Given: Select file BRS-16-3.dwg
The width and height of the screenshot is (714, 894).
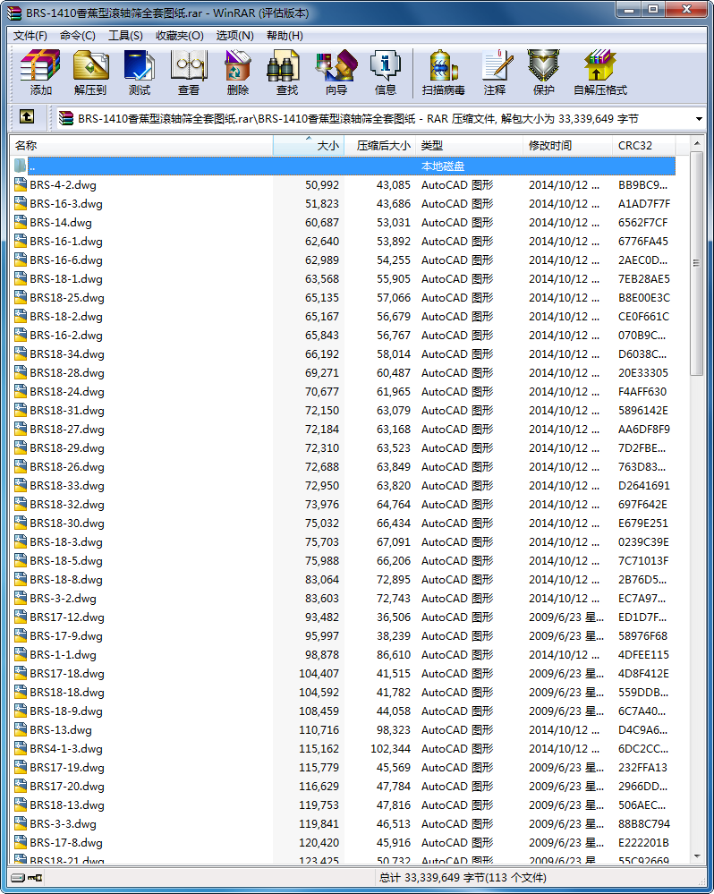Looking at the screenshot, I should tap(67, 203).
